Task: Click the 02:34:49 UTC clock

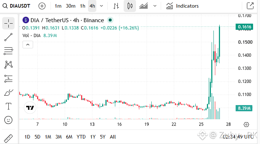Action: coord(238,137)
